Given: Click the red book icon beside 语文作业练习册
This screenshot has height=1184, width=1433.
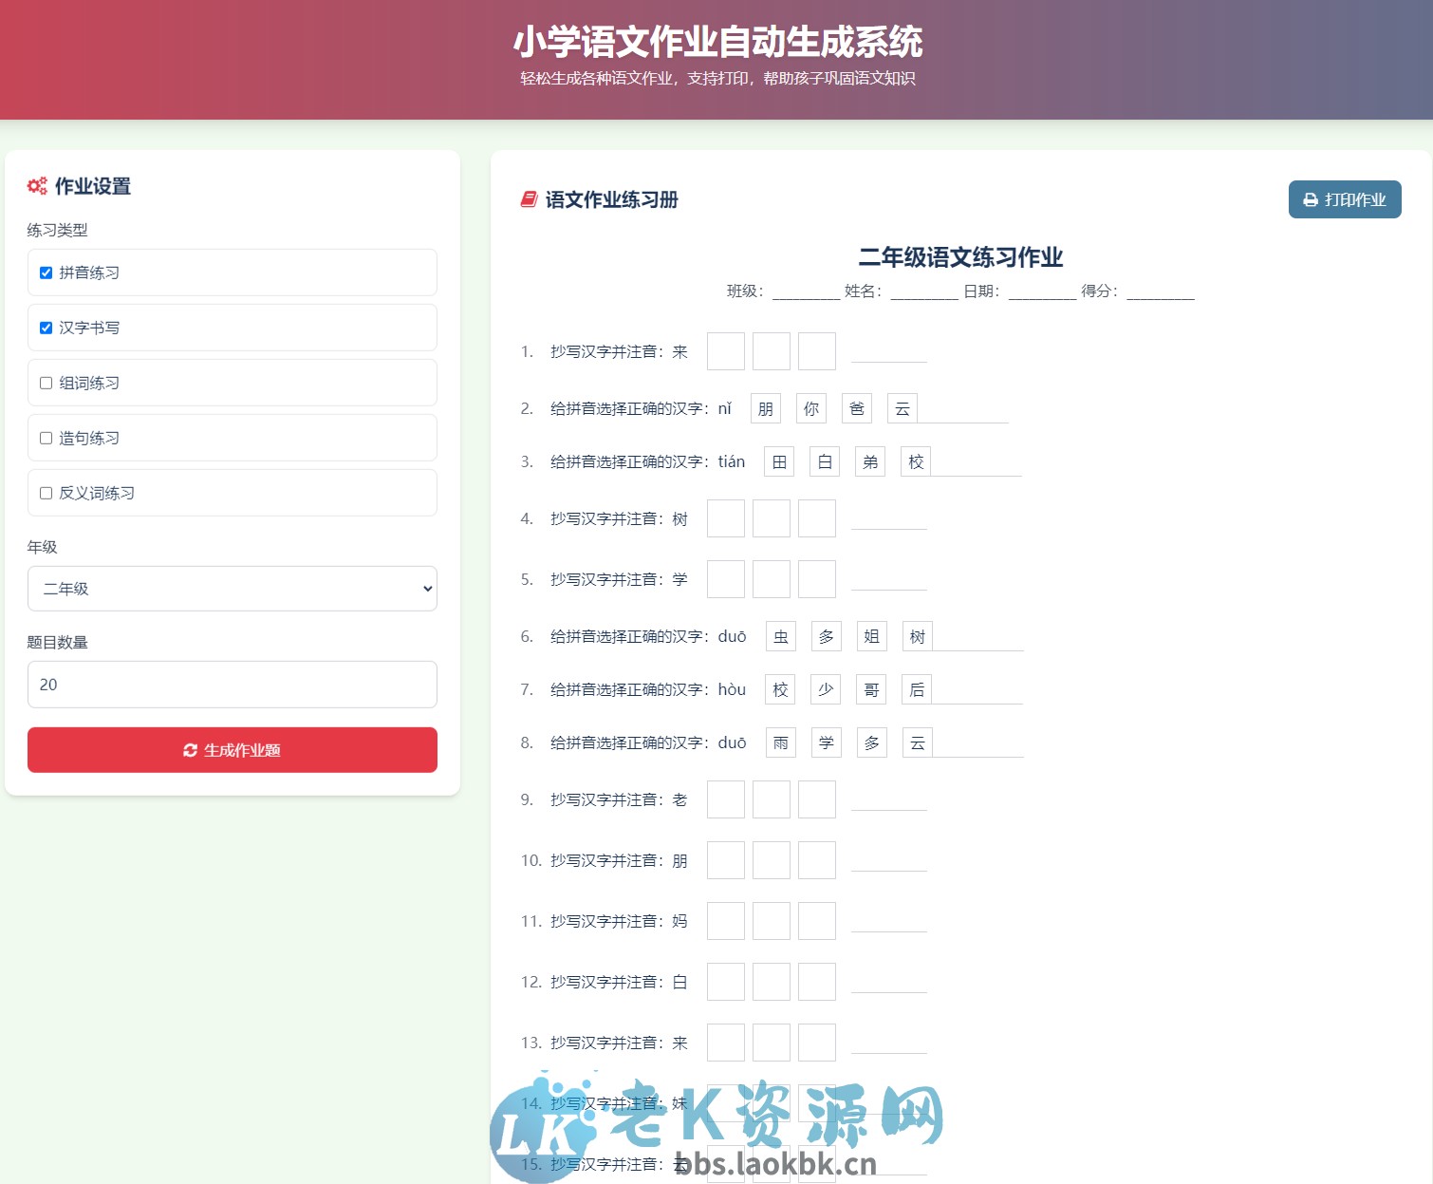Looking at the screenshot, I should [529, 199].
